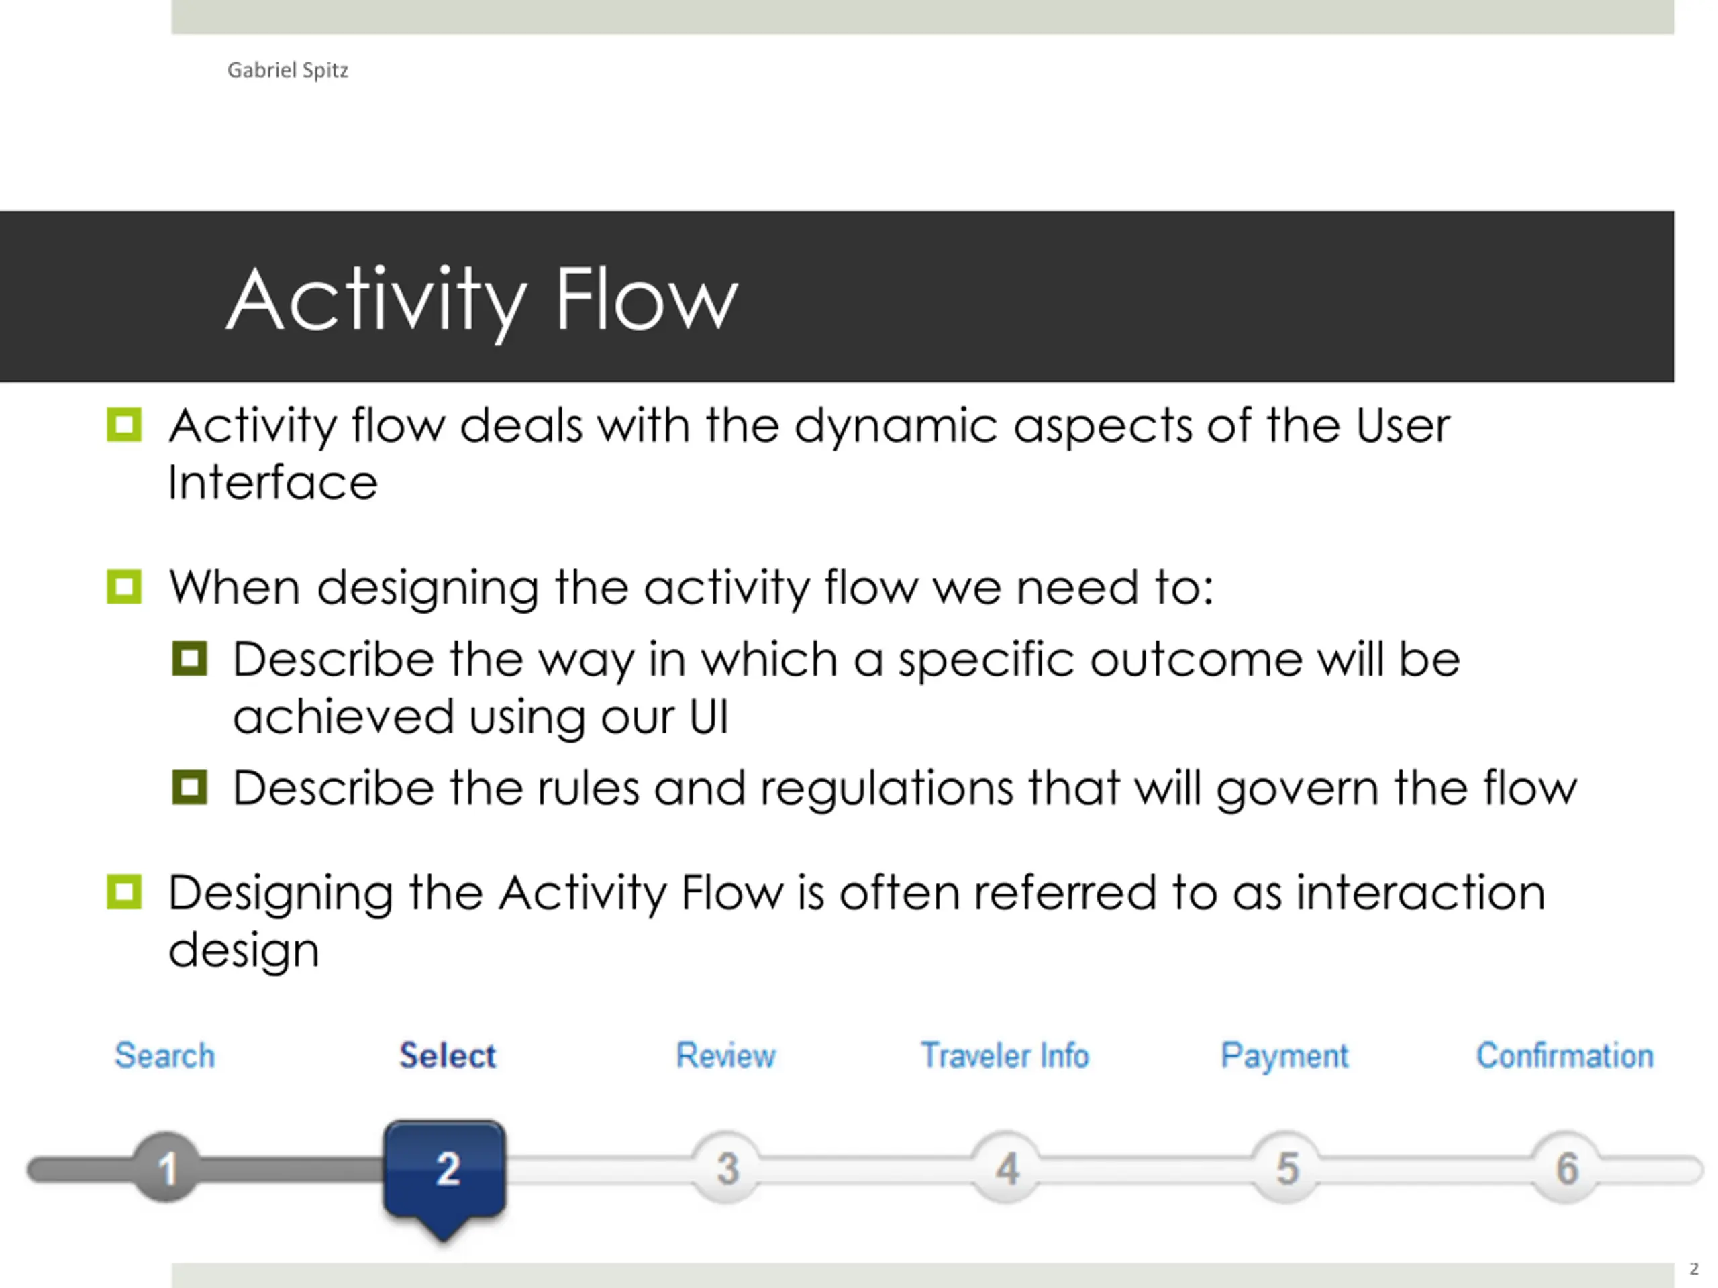Click the Traveler Info step label

tap(1005, 1056)
